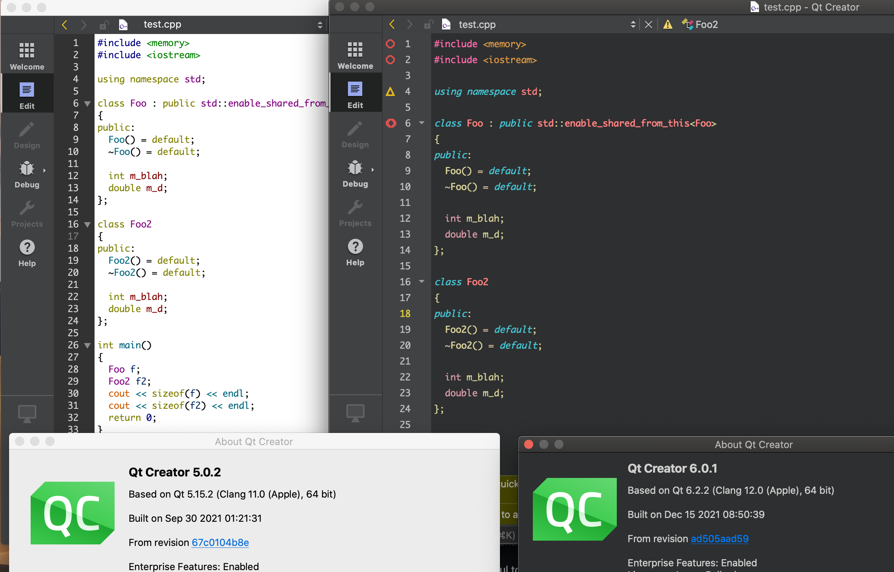This screenshot has width=894, height=572.
Task: Close the test.cpp document in the dark window
Action: click(x=648, y=25)
